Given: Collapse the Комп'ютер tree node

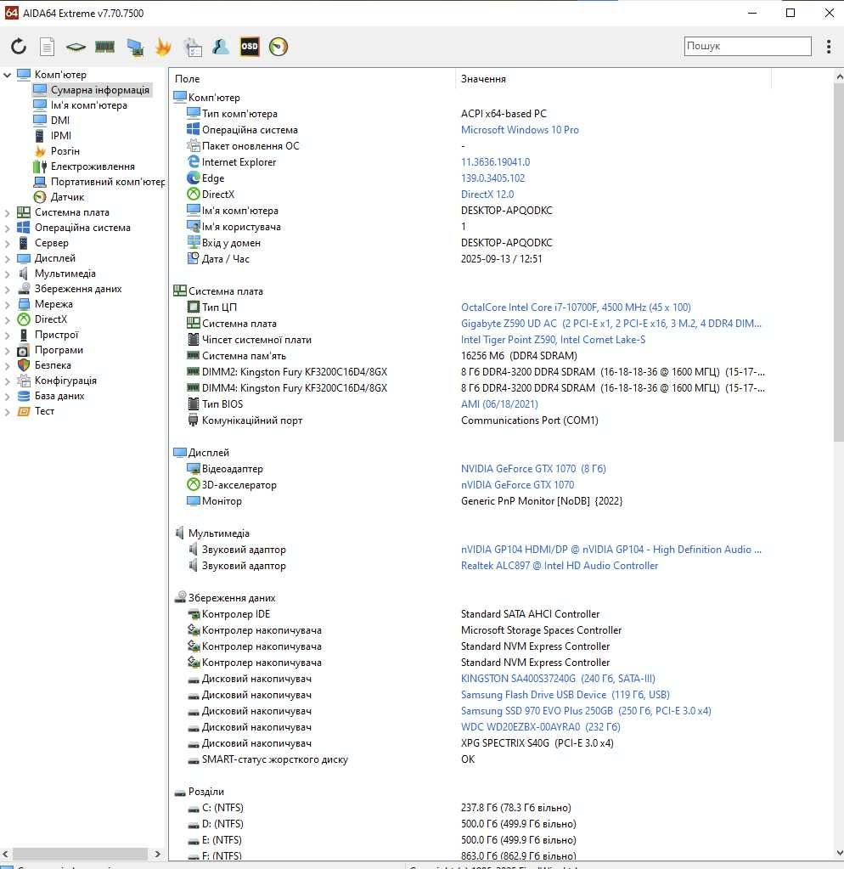Looking at the screenshot, I should (x=7, y=74).
